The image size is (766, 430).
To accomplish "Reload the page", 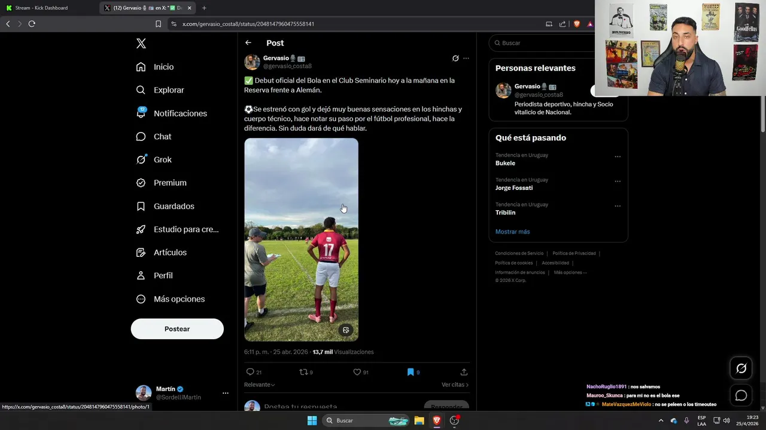I will (32, 24).
